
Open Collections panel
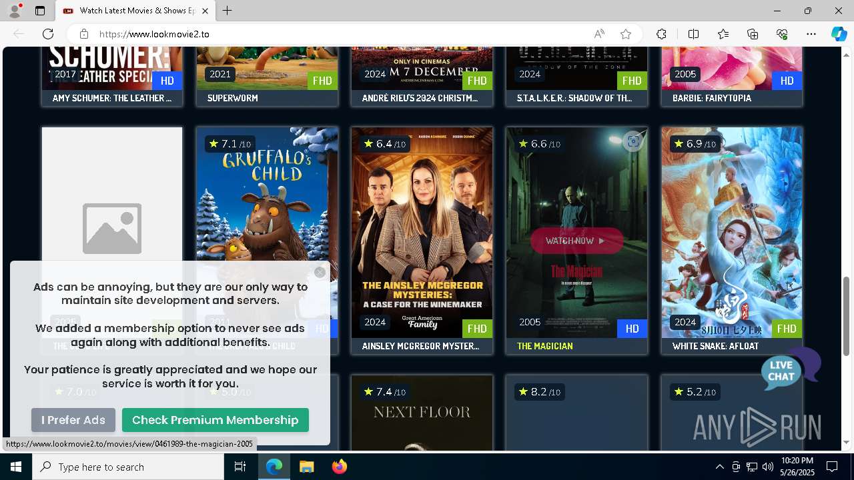[753, 34]
